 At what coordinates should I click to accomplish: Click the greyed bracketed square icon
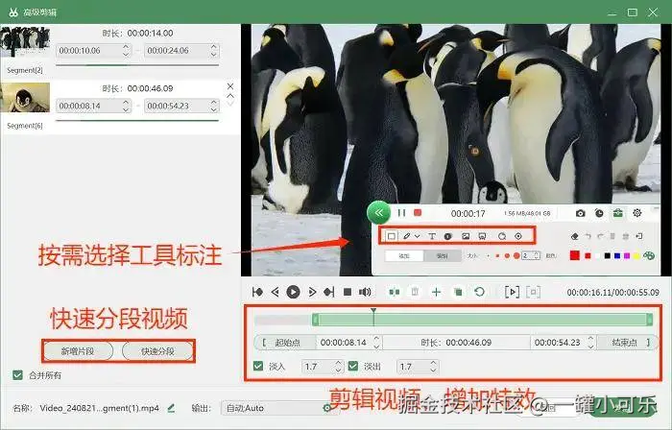(533, 292)
